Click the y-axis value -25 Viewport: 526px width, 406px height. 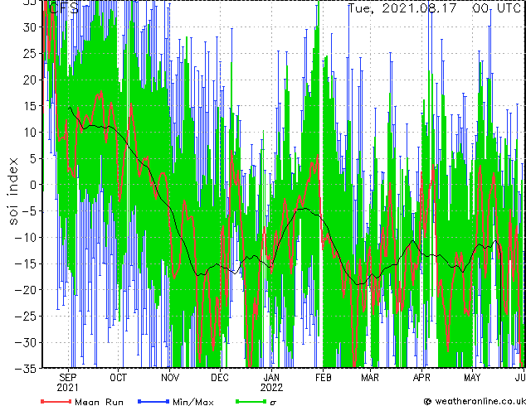tap(26, 317)
